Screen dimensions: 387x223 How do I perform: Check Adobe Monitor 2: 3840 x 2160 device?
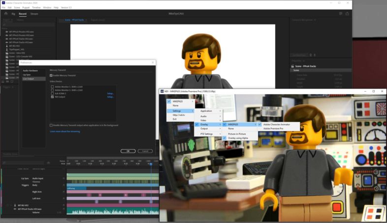click(x=52, y=90)
